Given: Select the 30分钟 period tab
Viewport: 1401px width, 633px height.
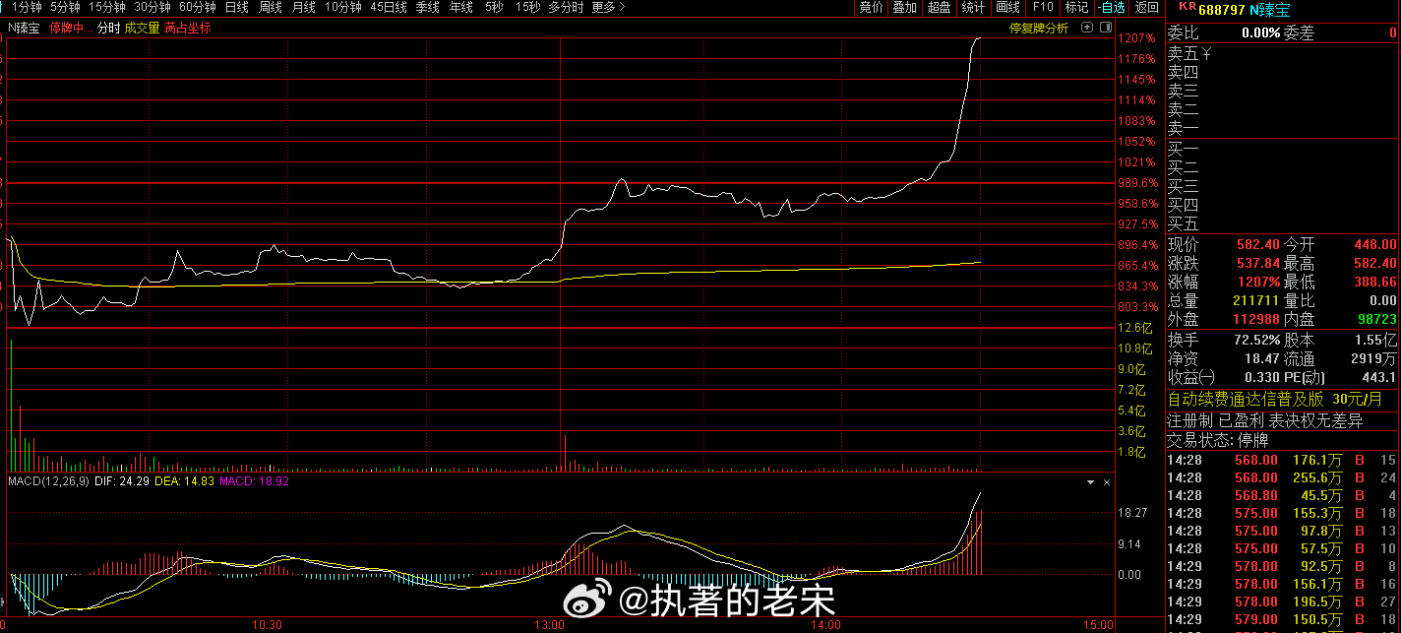Looking at the screenshot, I should 152,7.
